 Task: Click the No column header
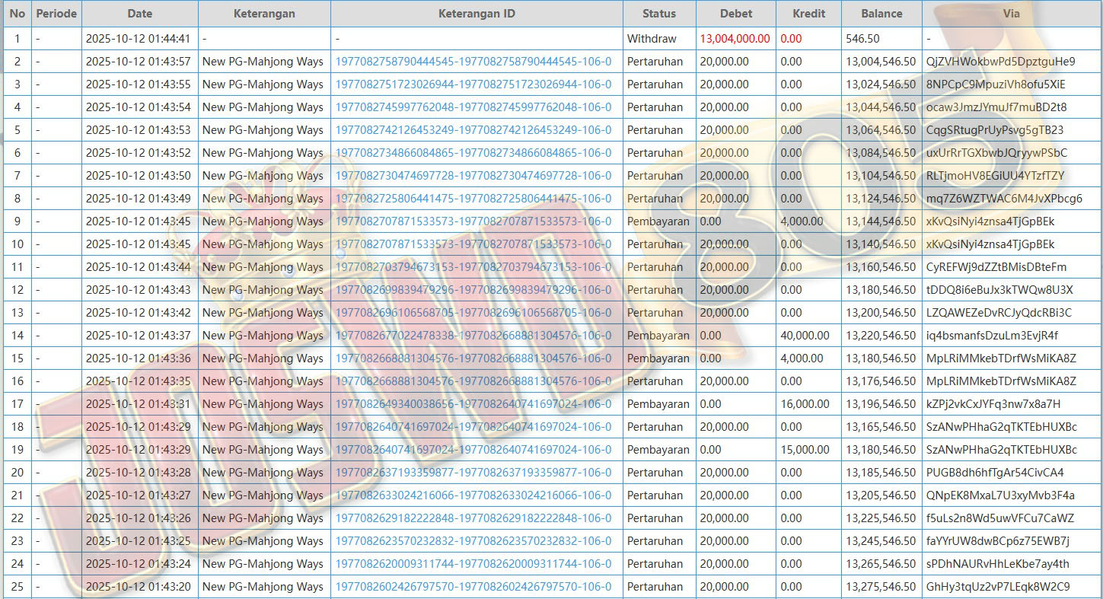pyautogui.click(x=18, y=14)
